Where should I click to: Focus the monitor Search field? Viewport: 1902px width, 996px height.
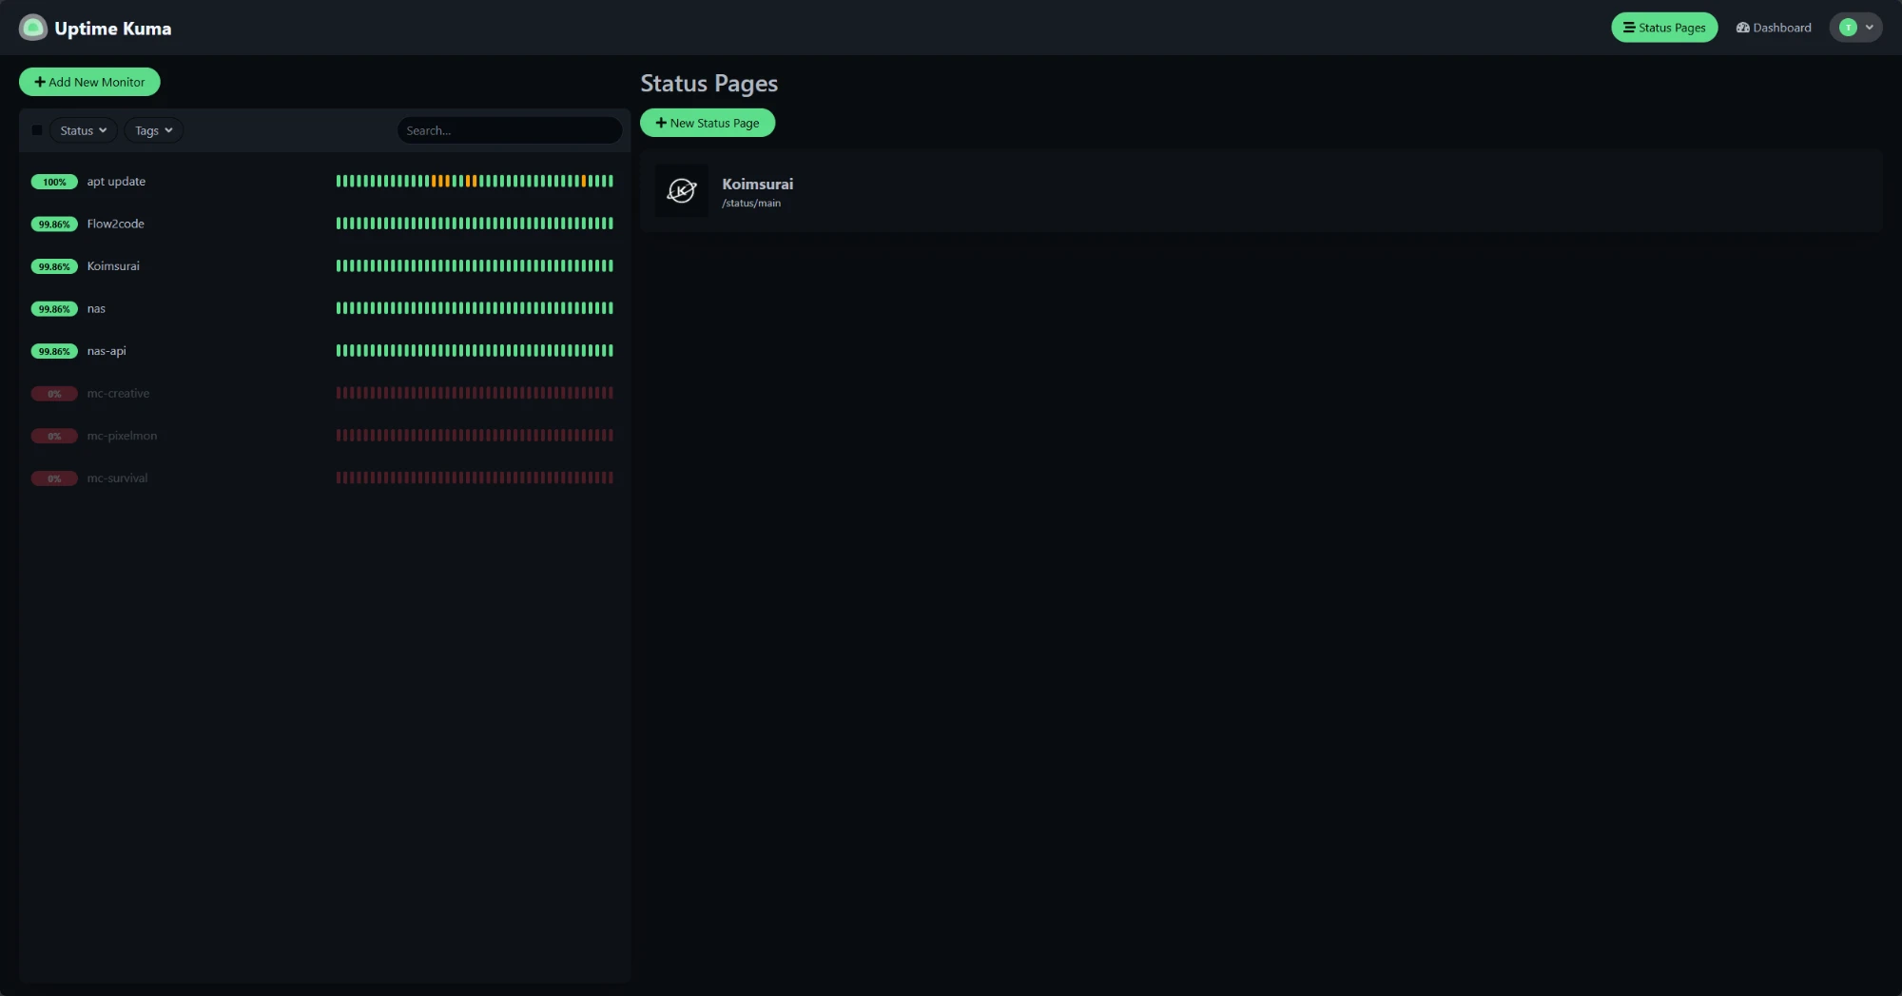tap(510, 130)
